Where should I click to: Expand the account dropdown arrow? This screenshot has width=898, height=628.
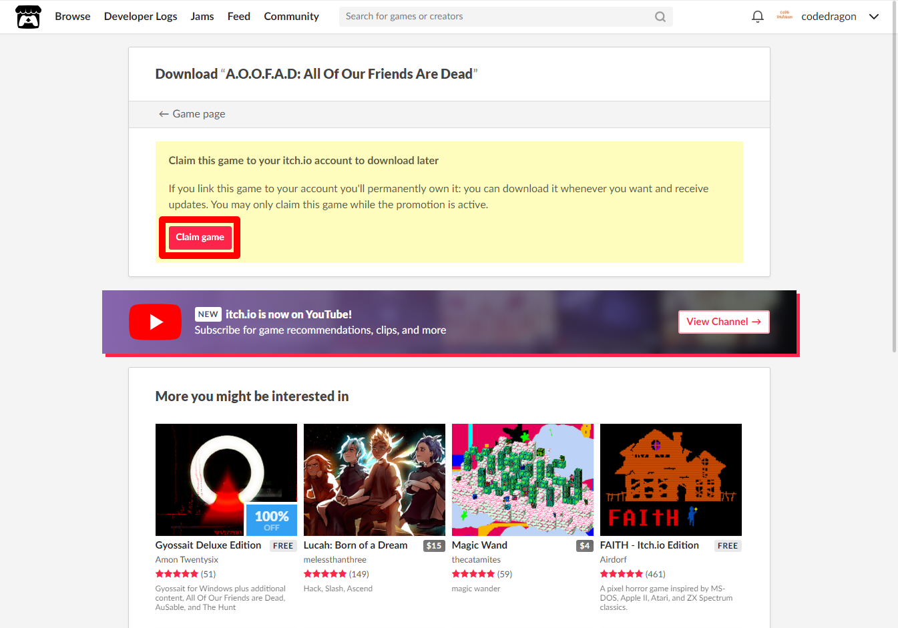tap(873, 17)
